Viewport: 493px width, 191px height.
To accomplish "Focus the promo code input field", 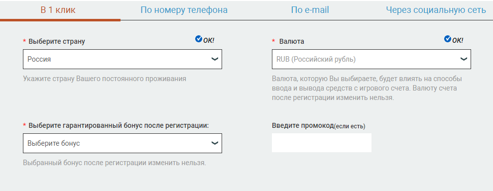I will tap(322, 143).
